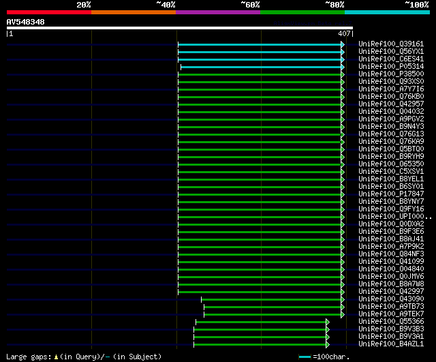Select the UniRef100_P17847 label

391,194
